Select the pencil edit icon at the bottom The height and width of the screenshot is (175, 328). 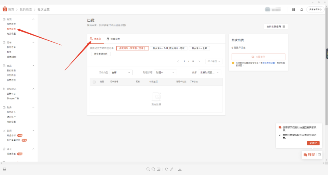[x=172, y=169]
